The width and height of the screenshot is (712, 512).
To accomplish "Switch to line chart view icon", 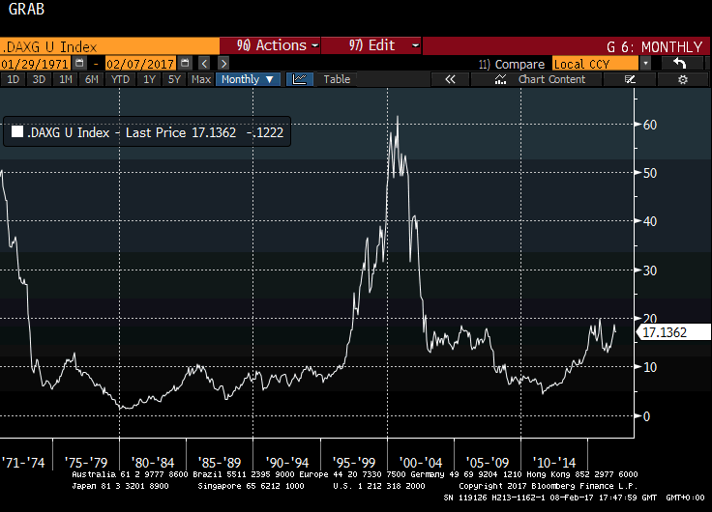I will [299, 79].
